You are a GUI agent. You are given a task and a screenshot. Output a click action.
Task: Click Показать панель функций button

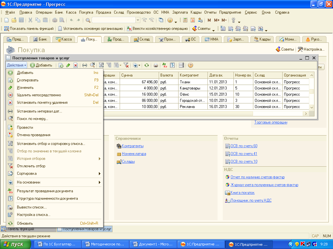pos(29,29)
